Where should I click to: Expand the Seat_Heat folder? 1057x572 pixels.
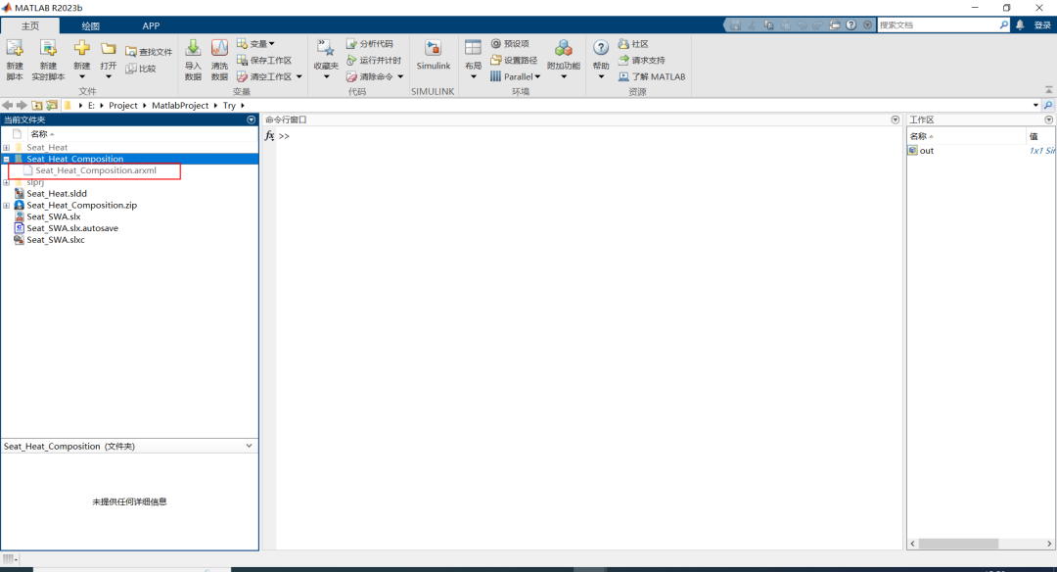coord(6,147)
